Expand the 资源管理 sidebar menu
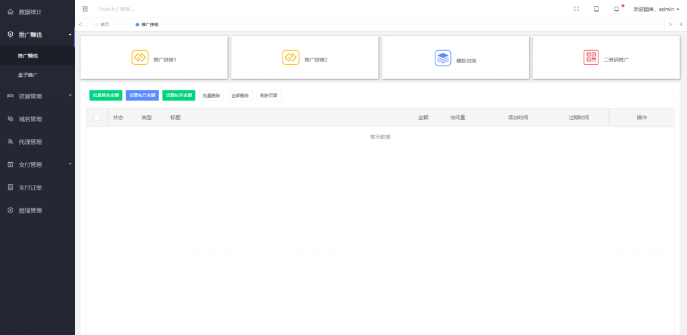 coord(37,96)
